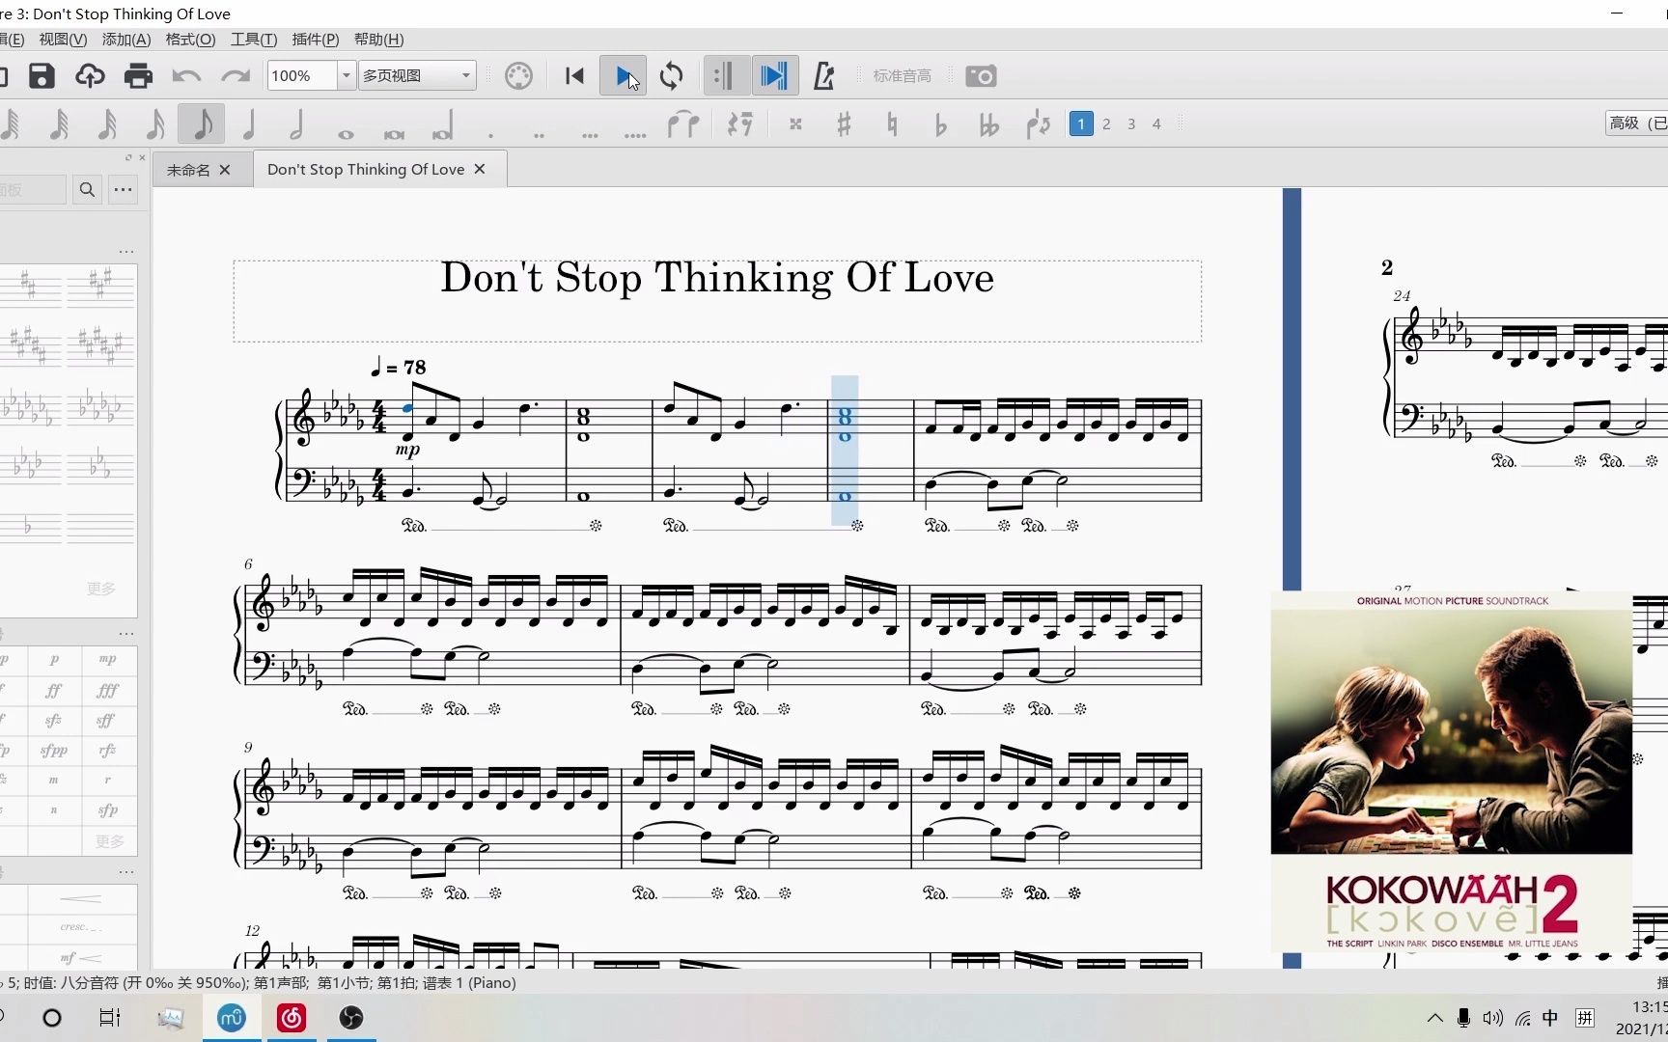
Task: Open image capture with the camera icon
Action: coord(981,76)
